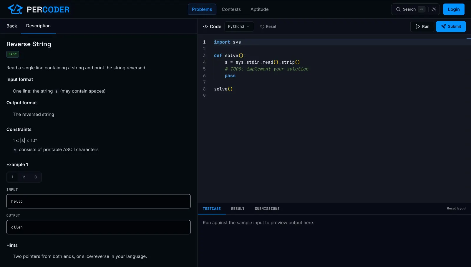Click the EASY difficulty badge
471x267 pixels.
coord(13,54)
